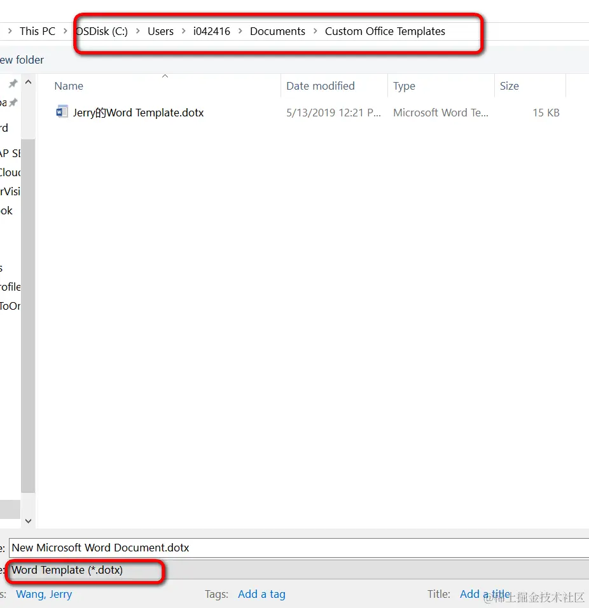
Task: Click Add a tag link
Action: pyautogui.click(x=261, y=594)
